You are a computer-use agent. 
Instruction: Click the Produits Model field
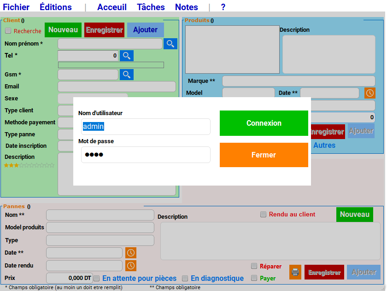pyautogui.click(x=248, y=93)
